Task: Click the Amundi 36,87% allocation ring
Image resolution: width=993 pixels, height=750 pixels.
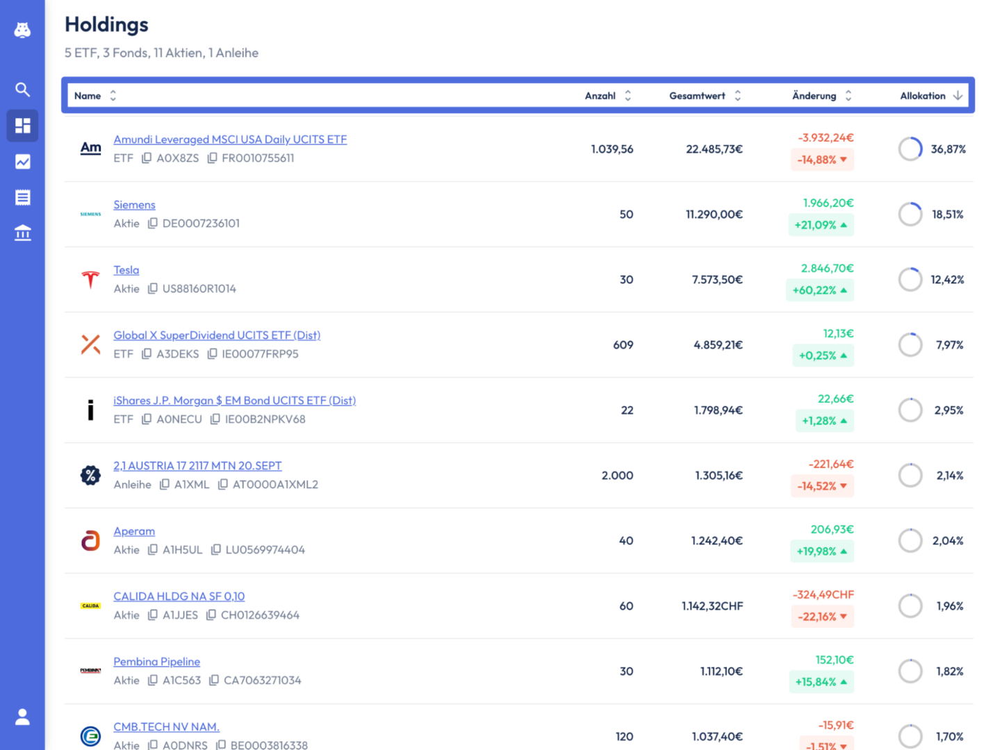Action: pos(910,149)
